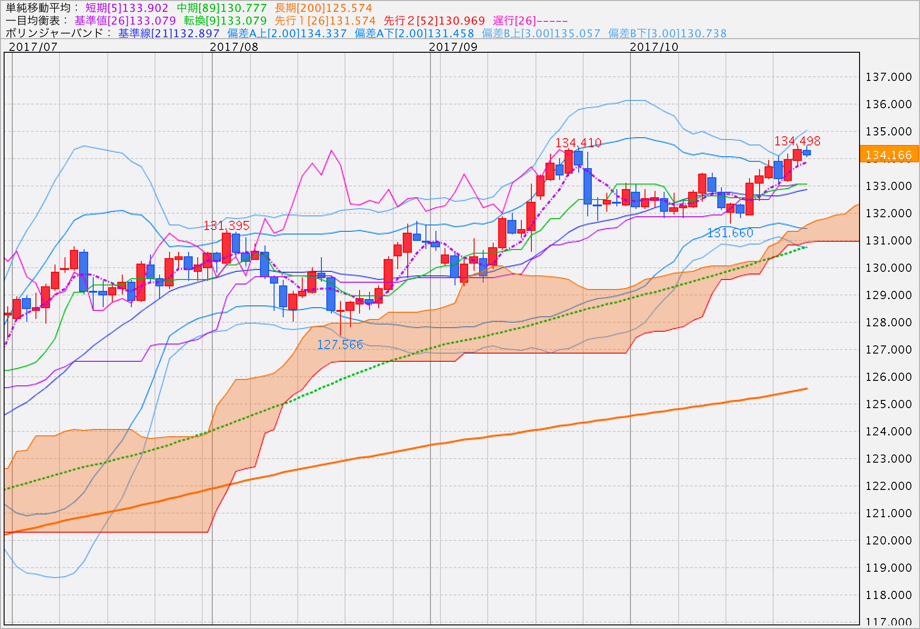
Task: Click the 135.000 price axis label
Action: pos(889,131)
